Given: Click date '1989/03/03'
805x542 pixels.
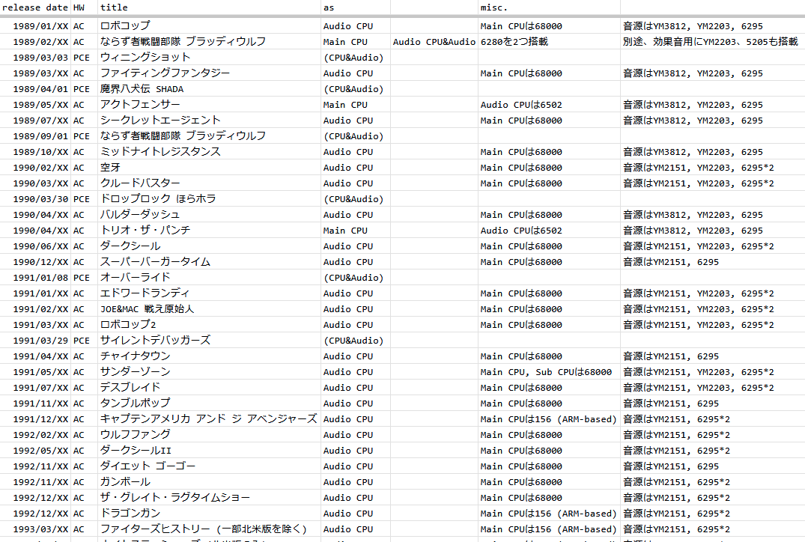Looking at the screenshot, I should 40,58.
